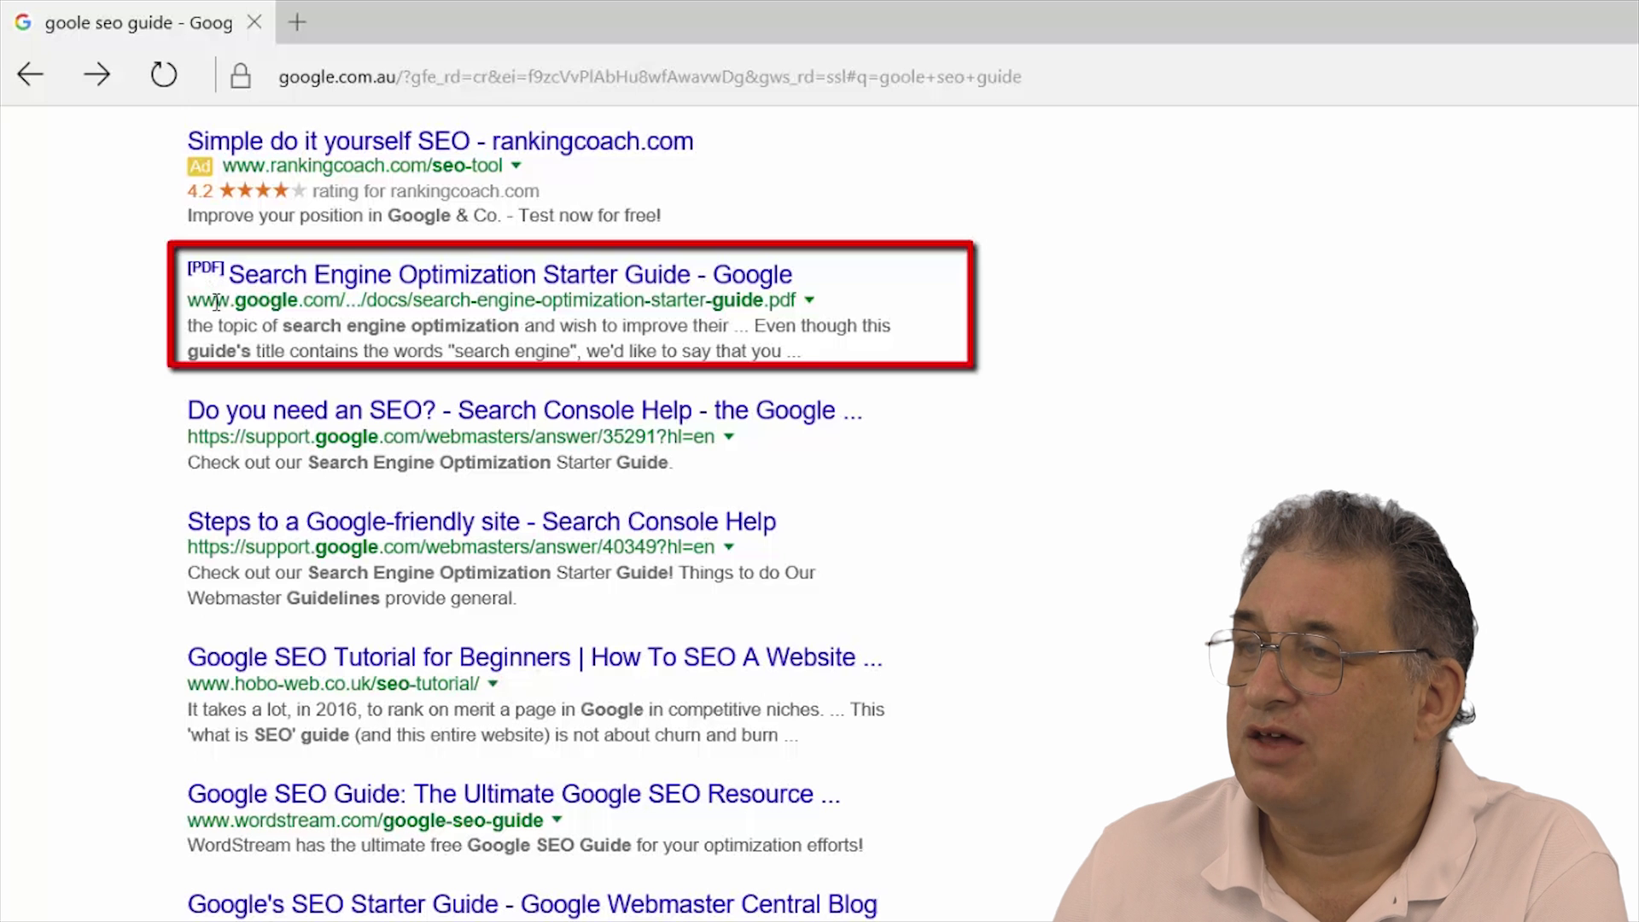
Task: Go back with the browser back arrow
Action: [30, 75]
